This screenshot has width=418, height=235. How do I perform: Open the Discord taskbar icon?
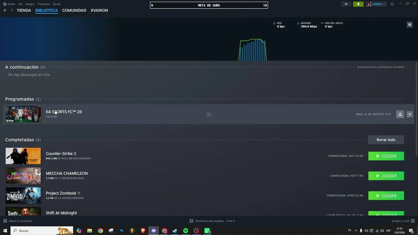[153, 231]
